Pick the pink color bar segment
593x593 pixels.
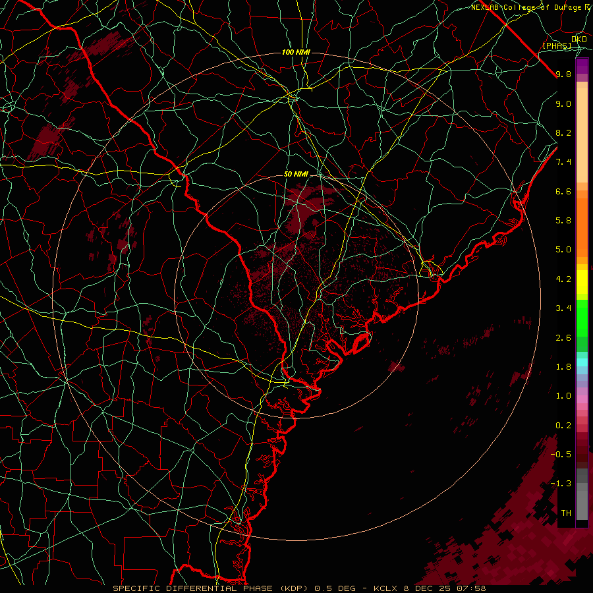tap(582, 399)
